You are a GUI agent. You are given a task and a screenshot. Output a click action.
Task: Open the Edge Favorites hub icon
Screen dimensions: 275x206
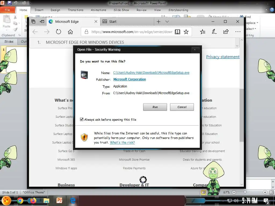202,32
